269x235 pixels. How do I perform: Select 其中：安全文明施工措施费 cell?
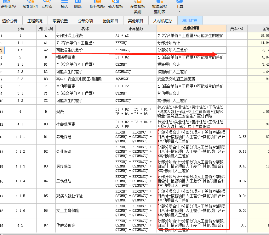(x=85, y=79)
